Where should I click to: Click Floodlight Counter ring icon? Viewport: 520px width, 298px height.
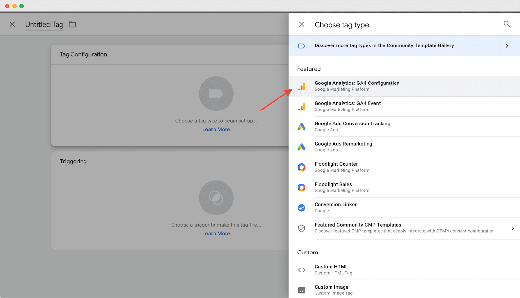coord(302,167)
